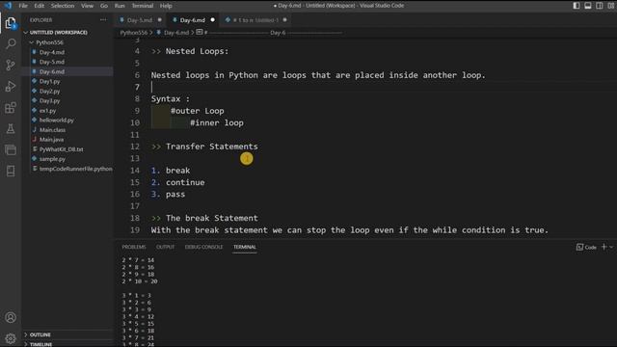
Task: Open the Testing flask view
Action: point(11,128)
